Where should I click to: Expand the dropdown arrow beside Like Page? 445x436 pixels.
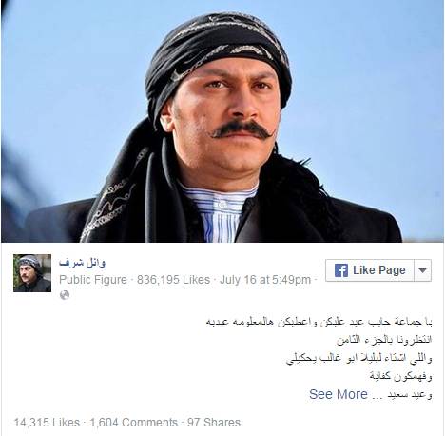tap(422, 270)
